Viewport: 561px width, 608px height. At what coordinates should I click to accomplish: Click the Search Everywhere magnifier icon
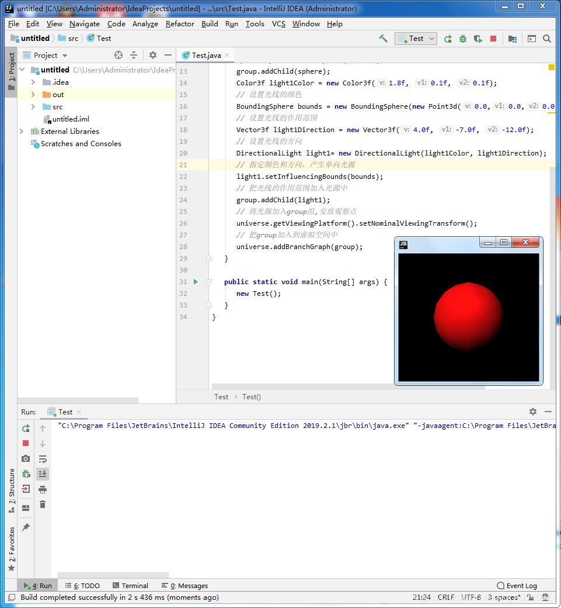[x=546, y=39]
